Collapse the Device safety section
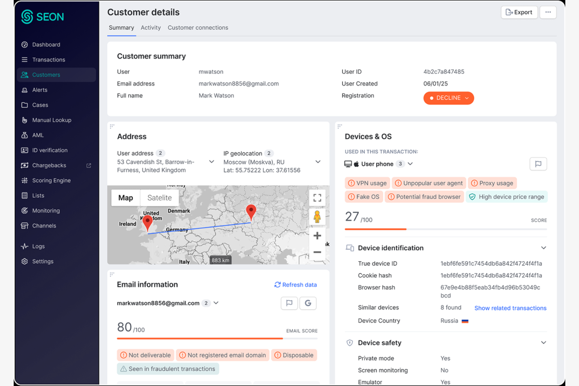Screen dimensions: 579x386 (x=543, y=343)
